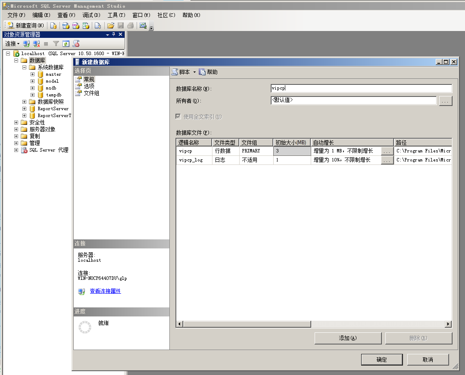The width and height of the screenshot is (465, 375).
Task: Click the 确定 button
Action: [382, 360]
